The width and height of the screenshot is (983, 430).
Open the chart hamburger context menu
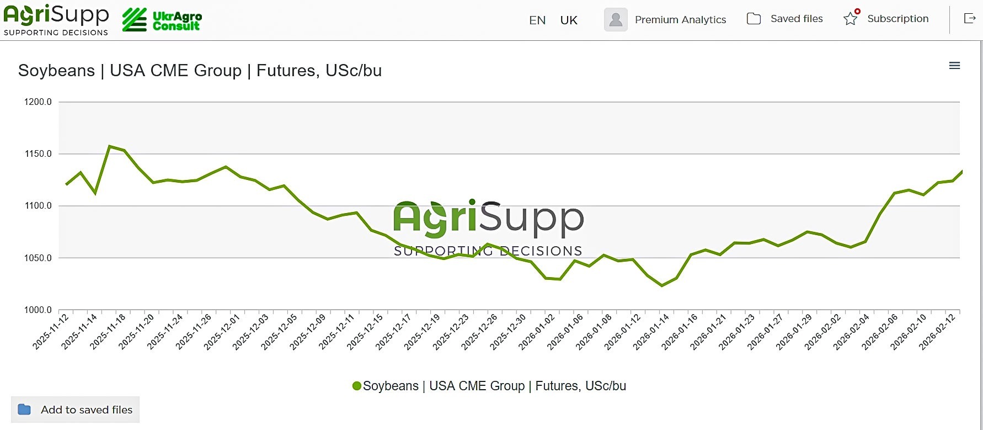pyautogui.click(x=954, y=66)
